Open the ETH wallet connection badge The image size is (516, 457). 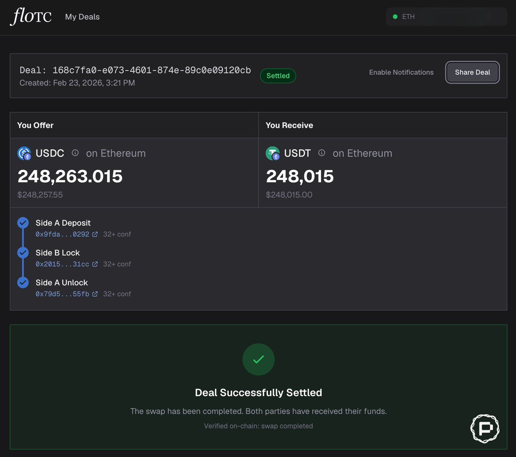(446, 17)
